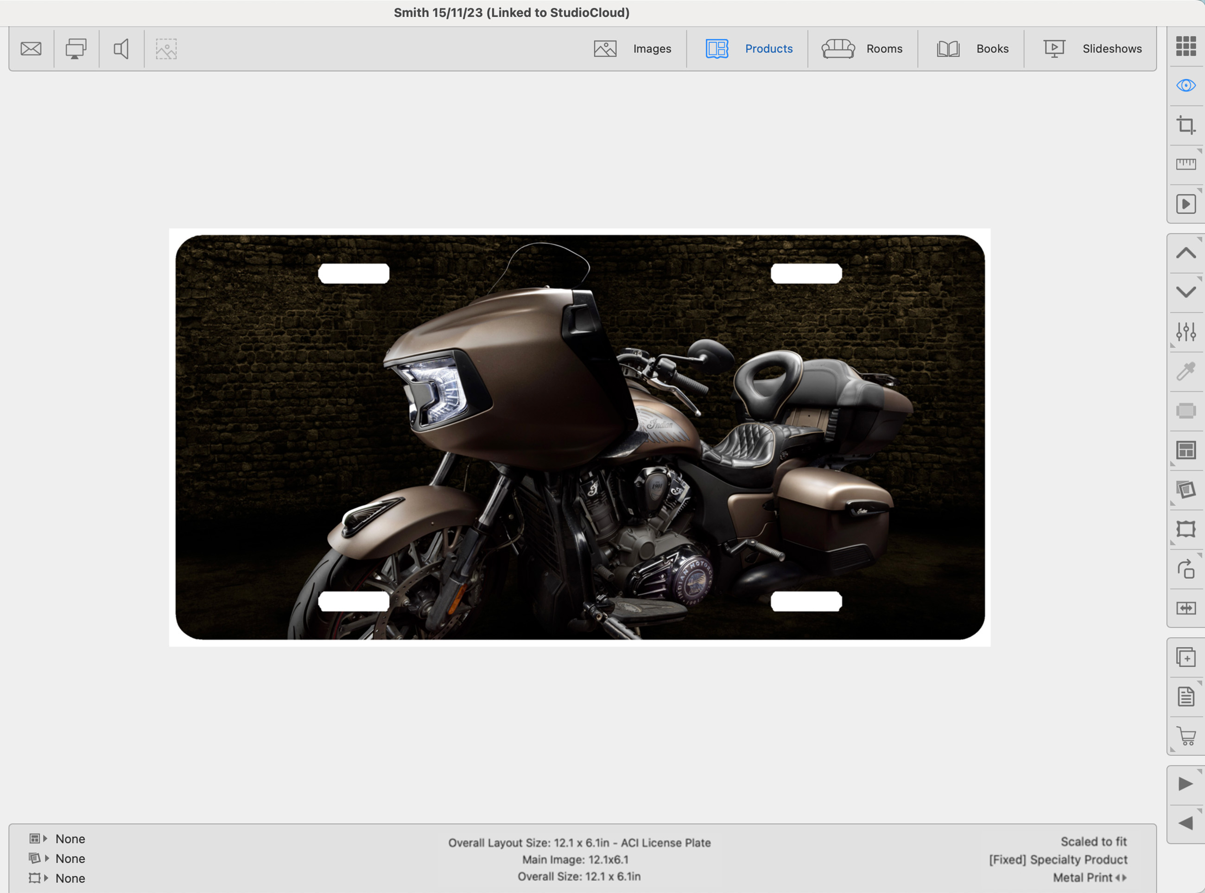Toggle the second monitor display icon
1205x893 pixels.
[x=76, y=49]
